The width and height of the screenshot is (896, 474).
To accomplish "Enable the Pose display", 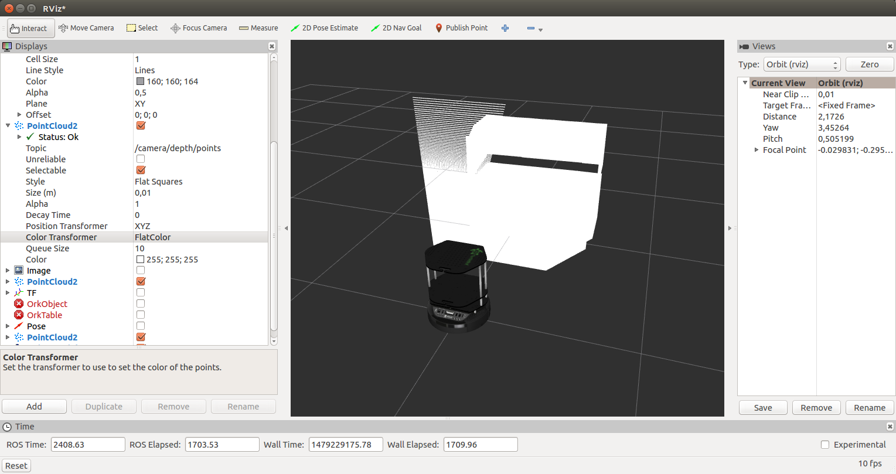I will (x=141, y=326).
